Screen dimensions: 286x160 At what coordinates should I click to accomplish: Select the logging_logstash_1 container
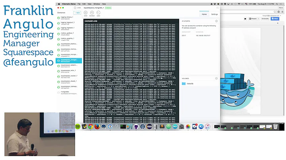point(69,29)
